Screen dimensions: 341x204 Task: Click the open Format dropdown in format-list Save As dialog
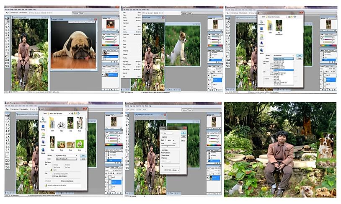point(284,59)
